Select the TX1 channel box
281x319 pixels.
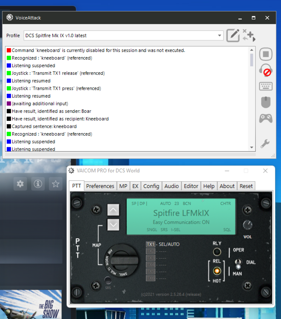[150, 244]
